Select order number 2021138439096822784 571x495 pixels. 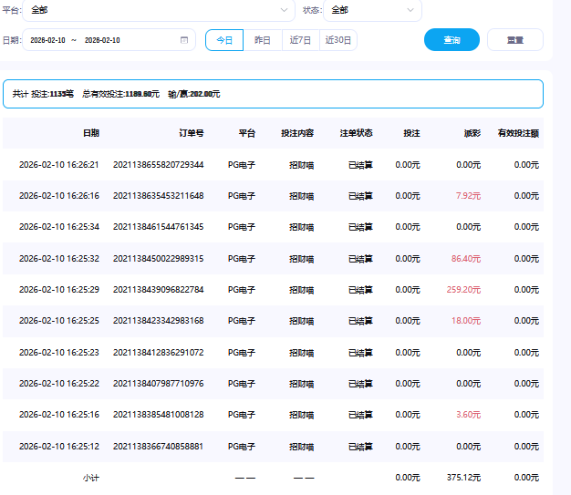(x=159, y=290)
